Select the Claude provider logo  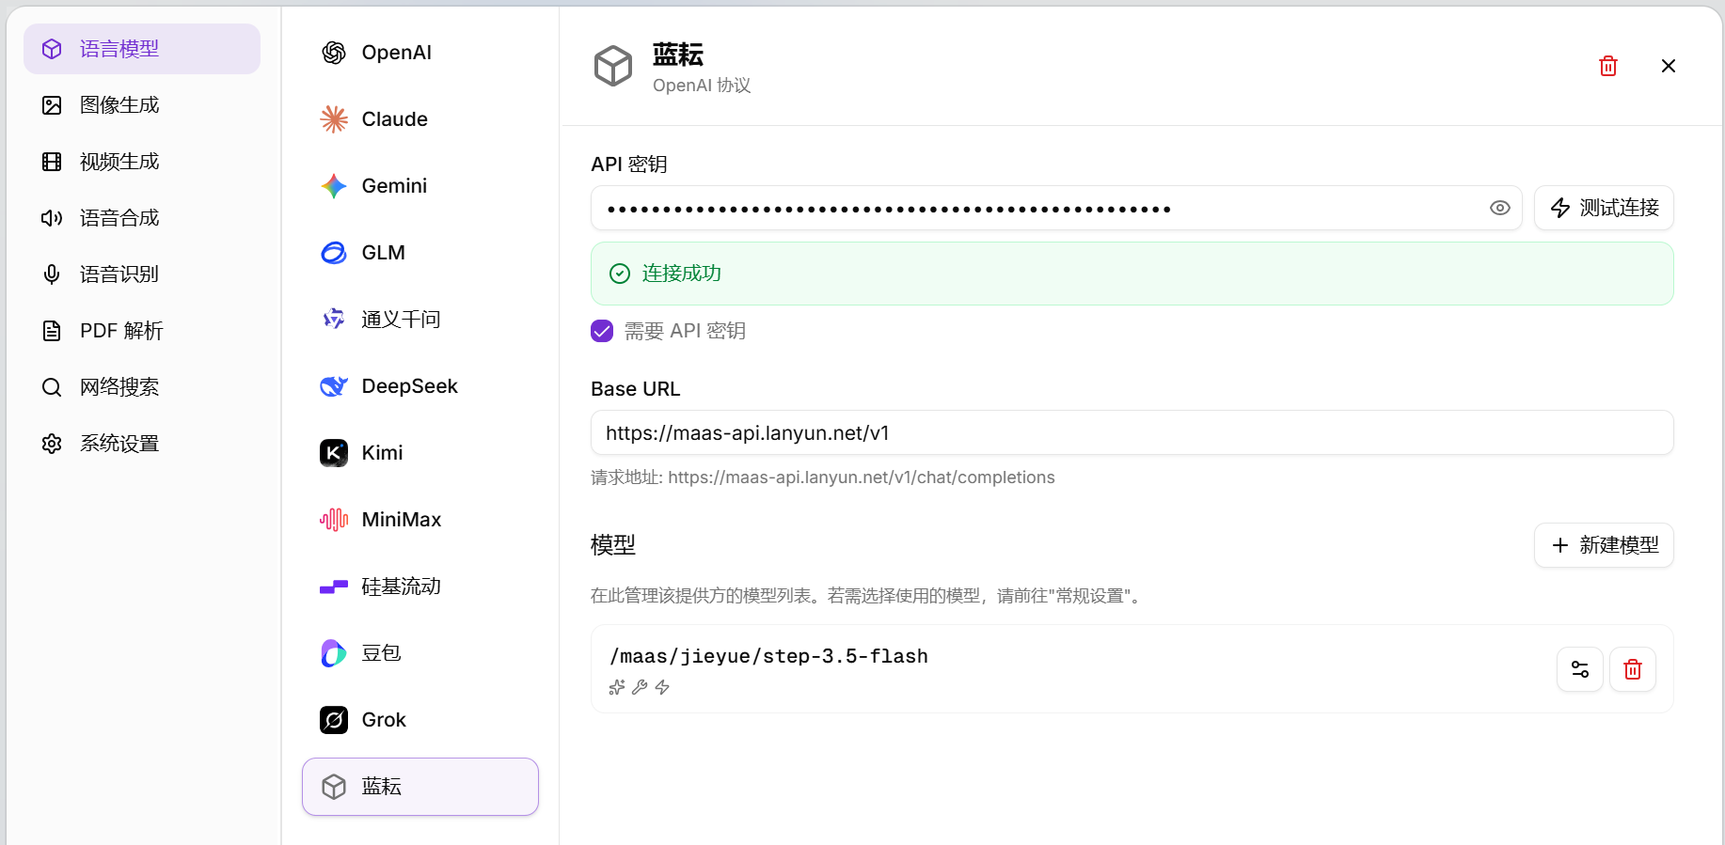(334, 119)
